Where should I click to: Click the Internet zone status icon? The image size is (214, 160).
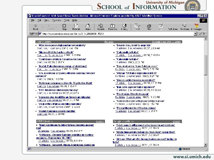point(180,149)
